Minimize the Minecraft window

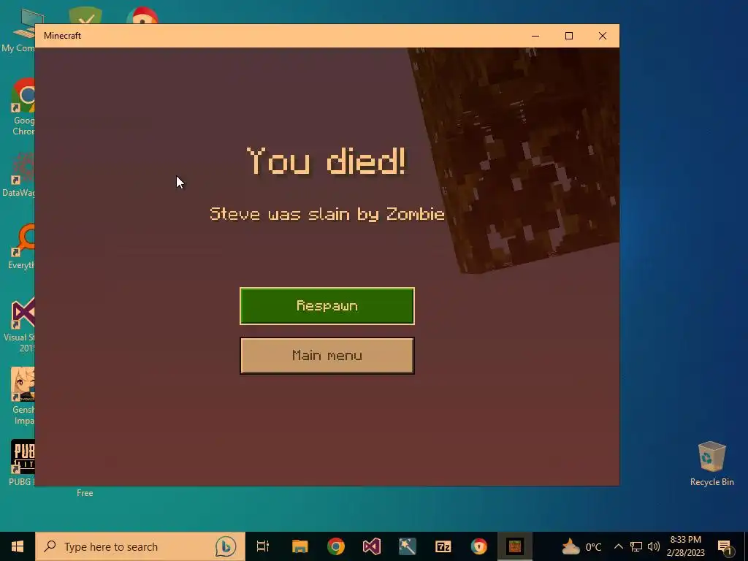(535, 36)
